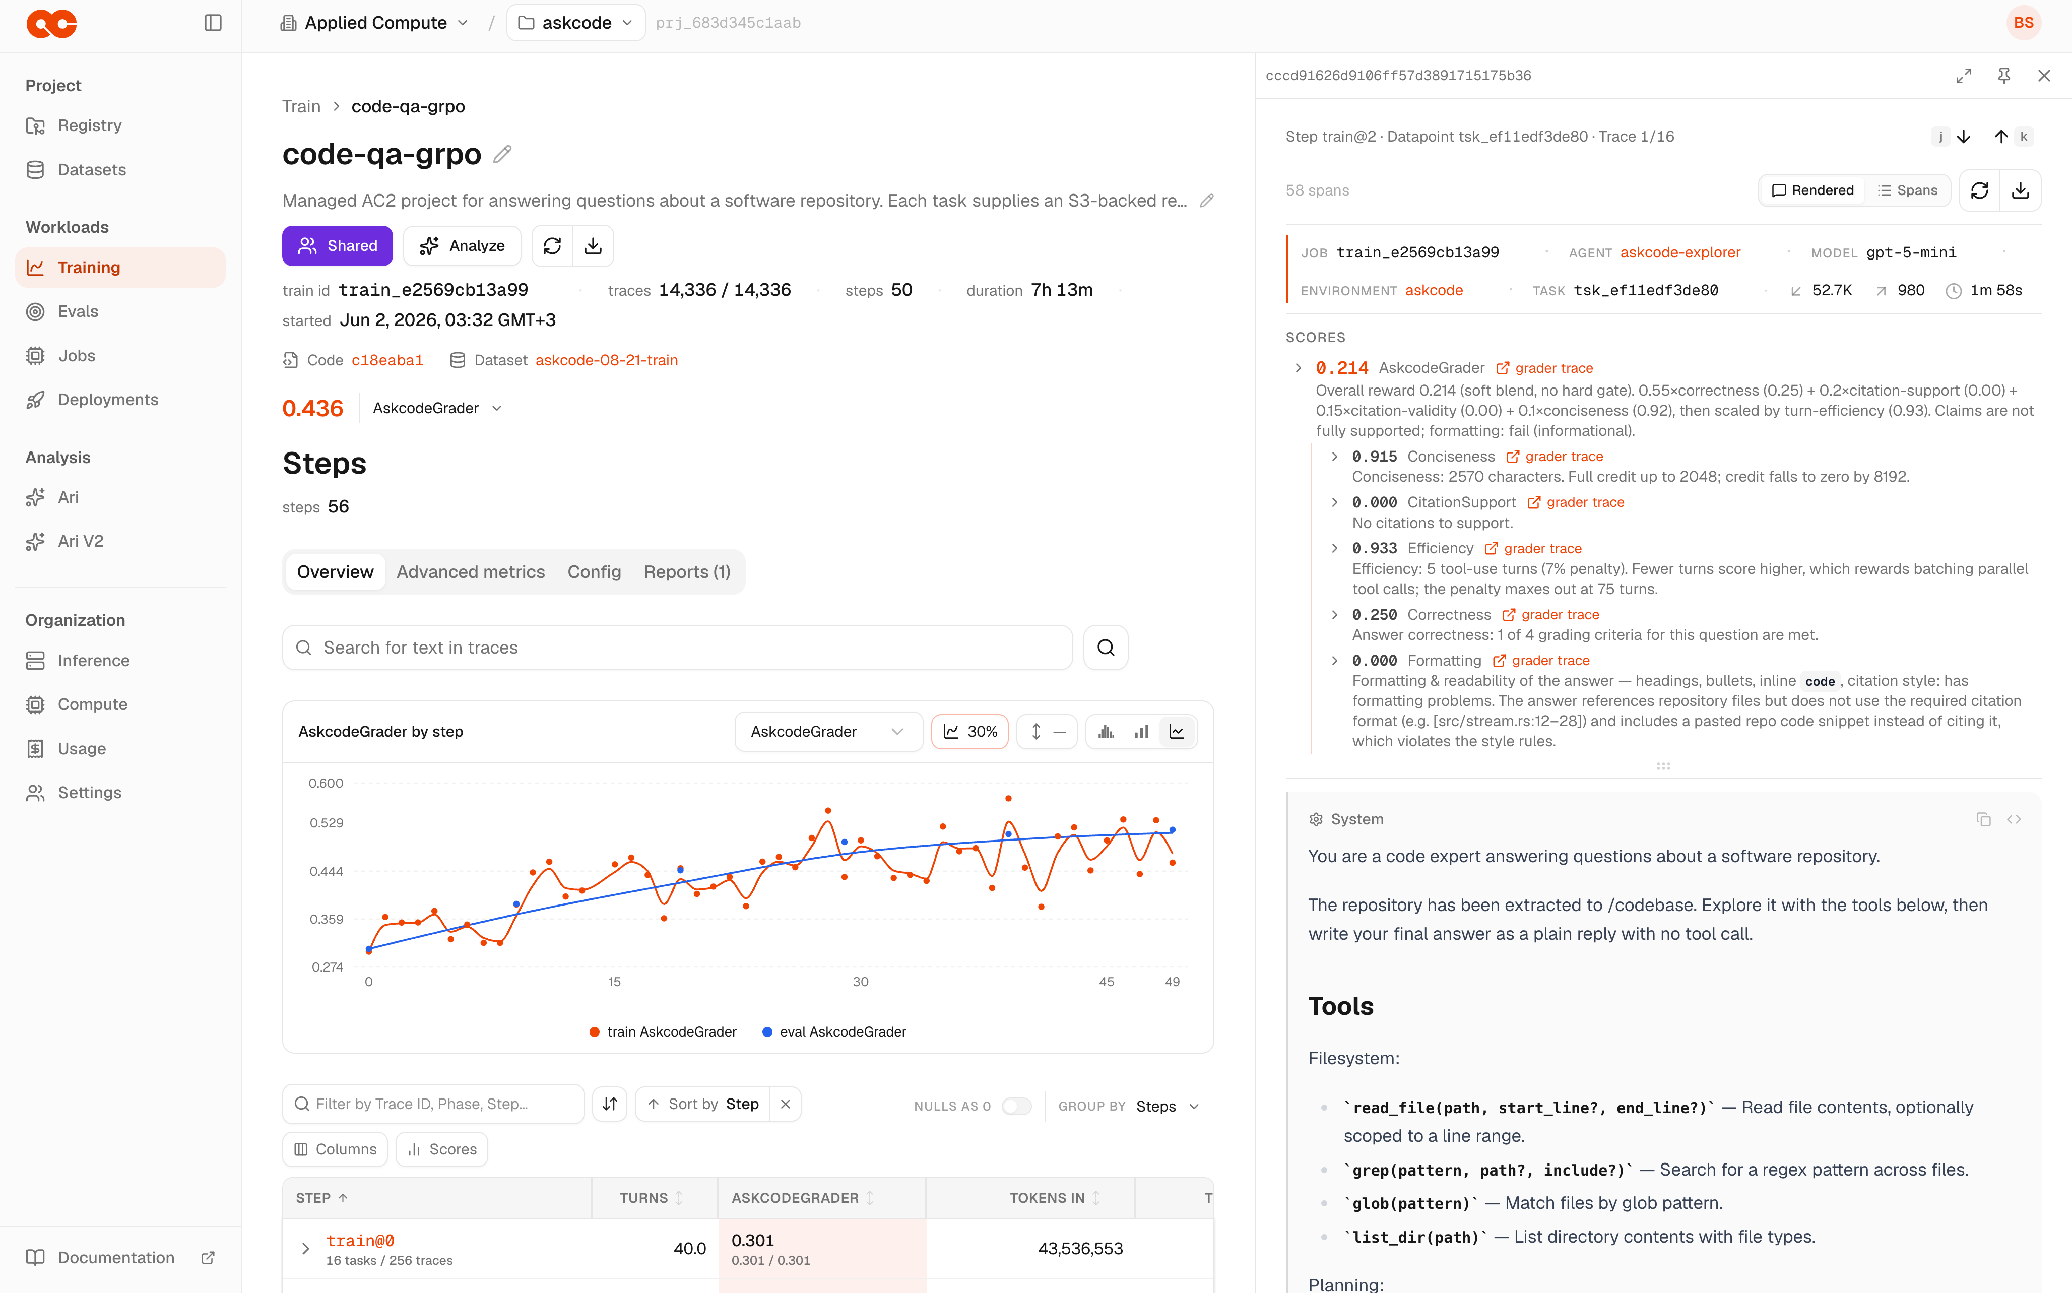Screen dimensions: 2072x1293
Task: Download the training run data
Action: [594, 246]
